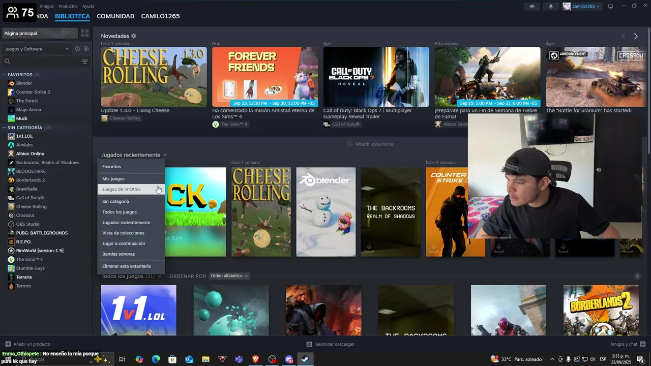
Task: Toggle sort by recent activity clock
Action: click(77, 49)
